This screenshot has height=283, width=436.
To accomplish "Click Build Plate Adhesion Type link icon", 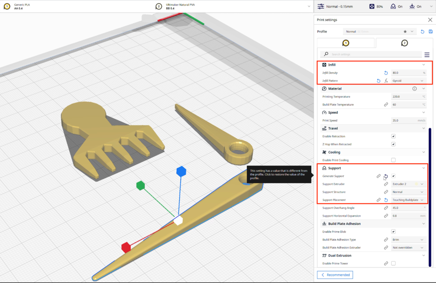I will pos(386,240).
